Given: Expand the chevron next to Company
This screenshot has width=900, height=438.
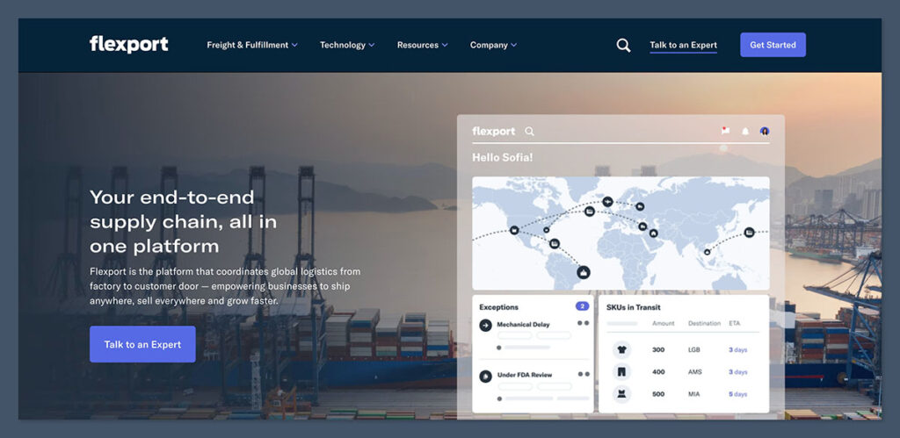Looking at the screenshot, I should (513, 45).
